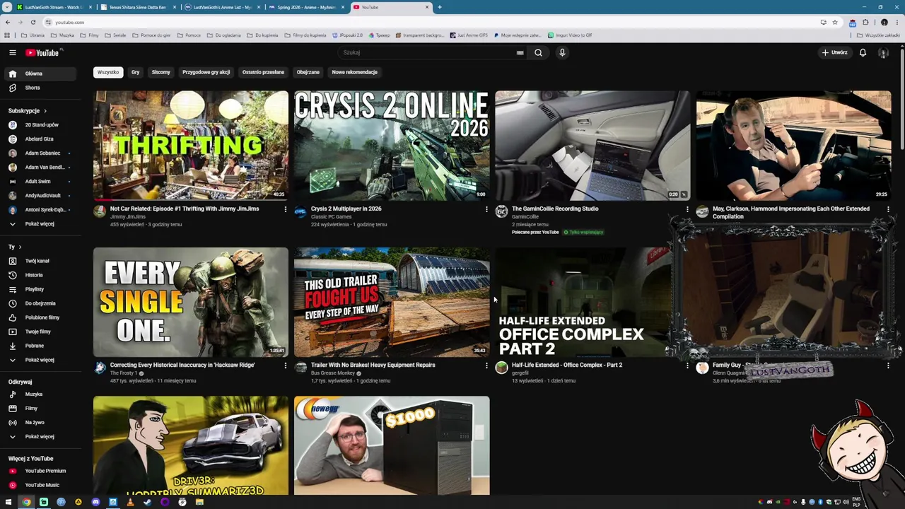
Task: Open the account avatar menu
Action: (883, 52)
